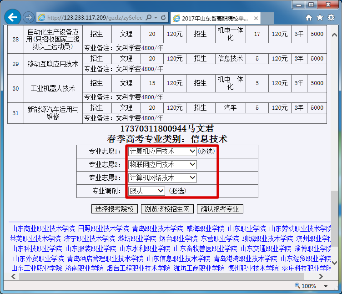Open the 山东商业职业技术学院 link
The image size is (342, 294).
(x=43, y=228)
